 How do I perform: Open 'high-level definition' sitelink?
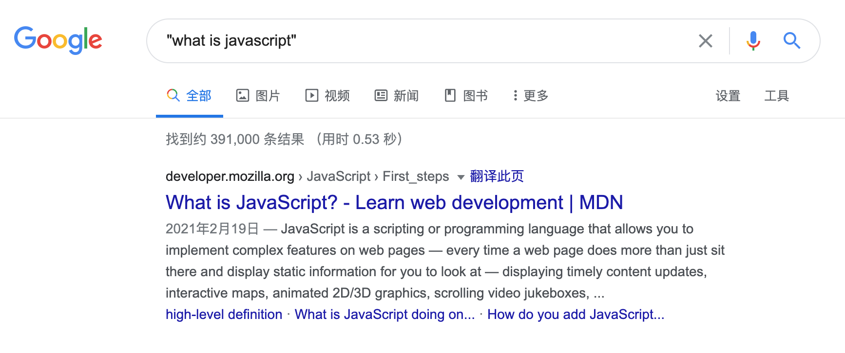(x=224, y=315)
